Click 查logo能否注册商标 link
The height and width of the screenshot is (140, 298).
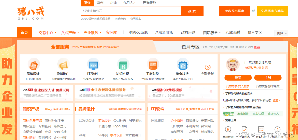tap(57, 109)
